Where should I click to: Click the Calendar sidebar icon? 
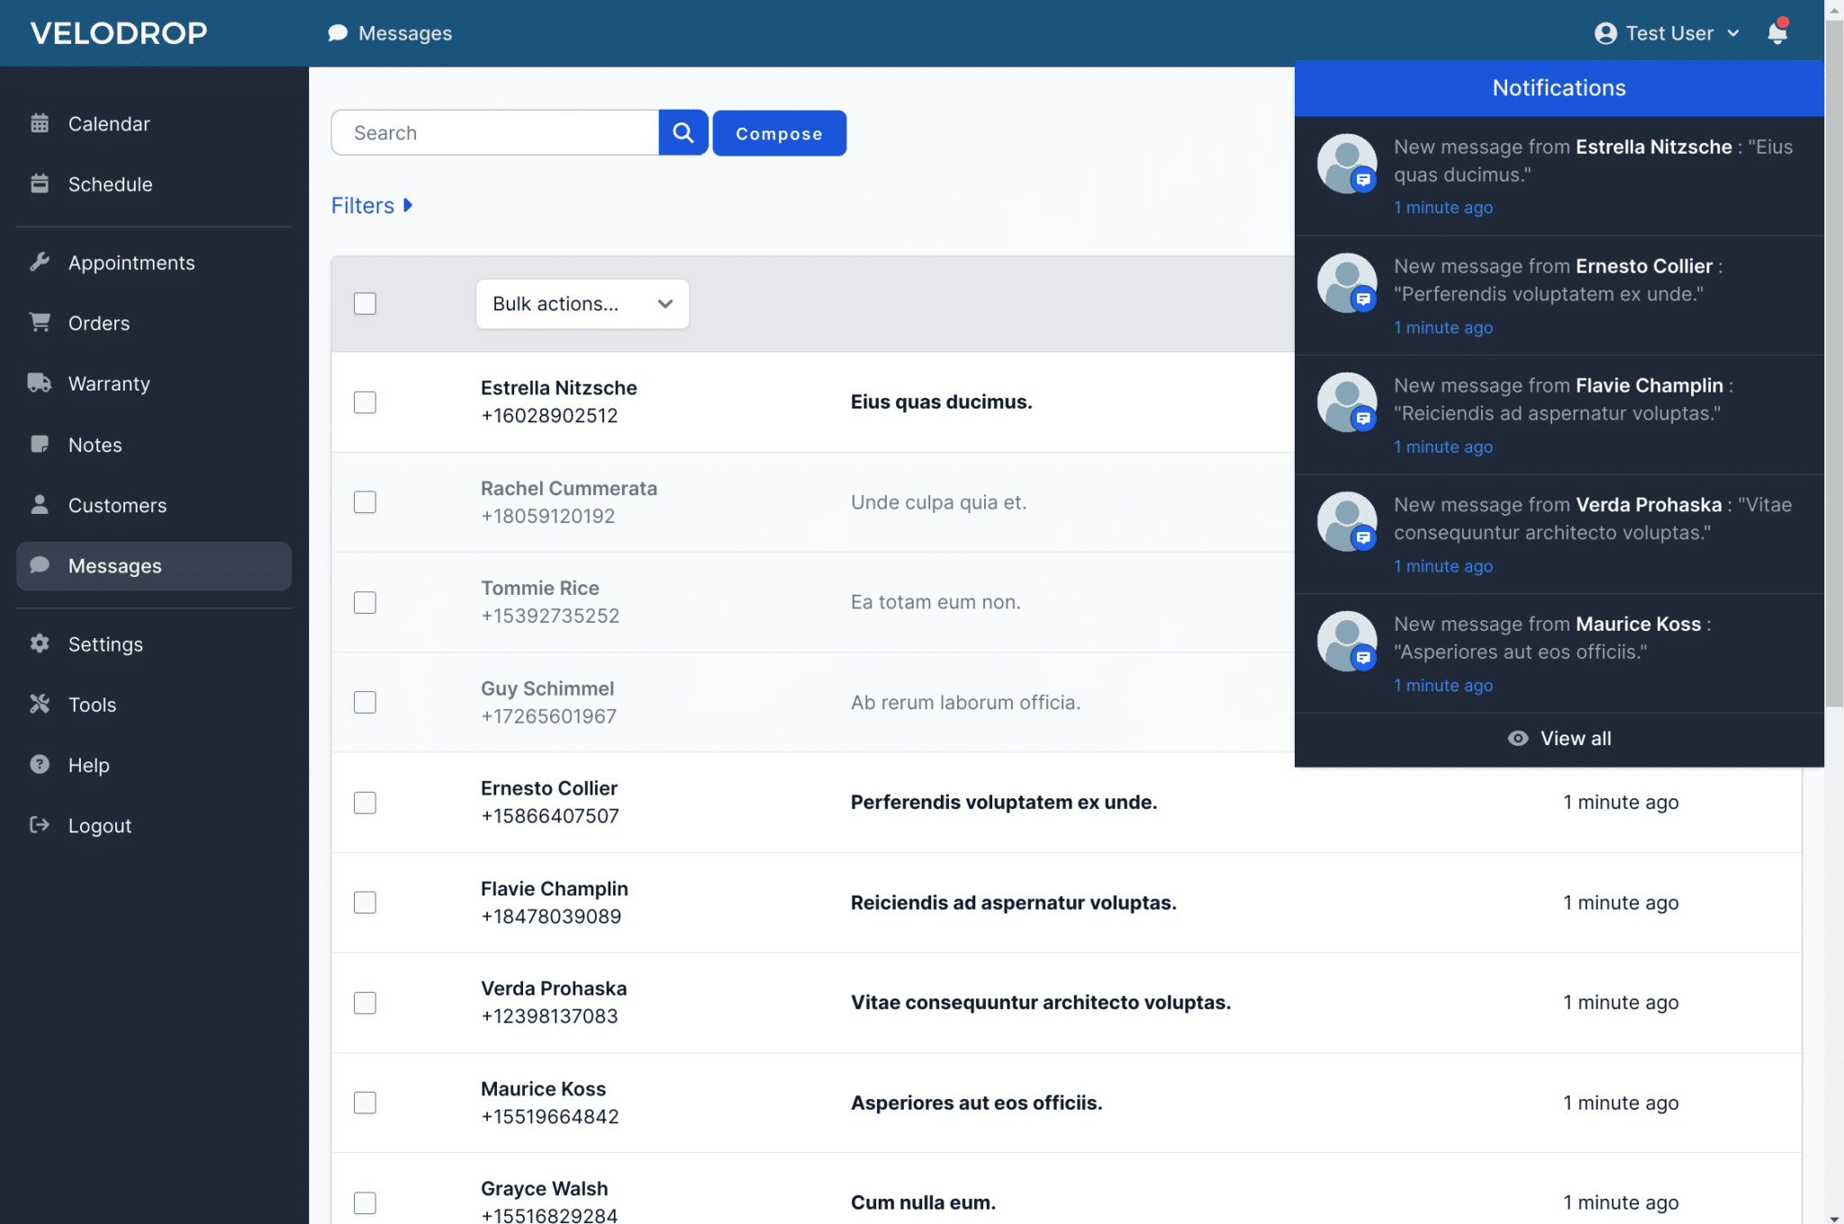tap(40, 123)
